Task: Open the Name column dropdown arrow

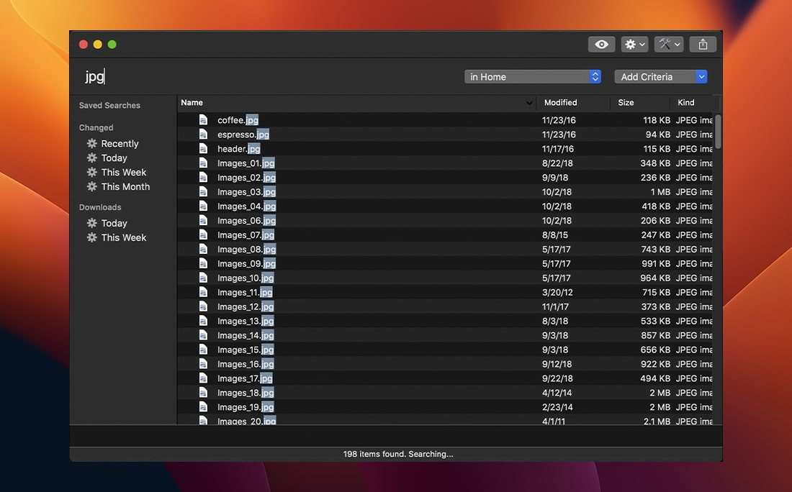Action: (530, 102)
